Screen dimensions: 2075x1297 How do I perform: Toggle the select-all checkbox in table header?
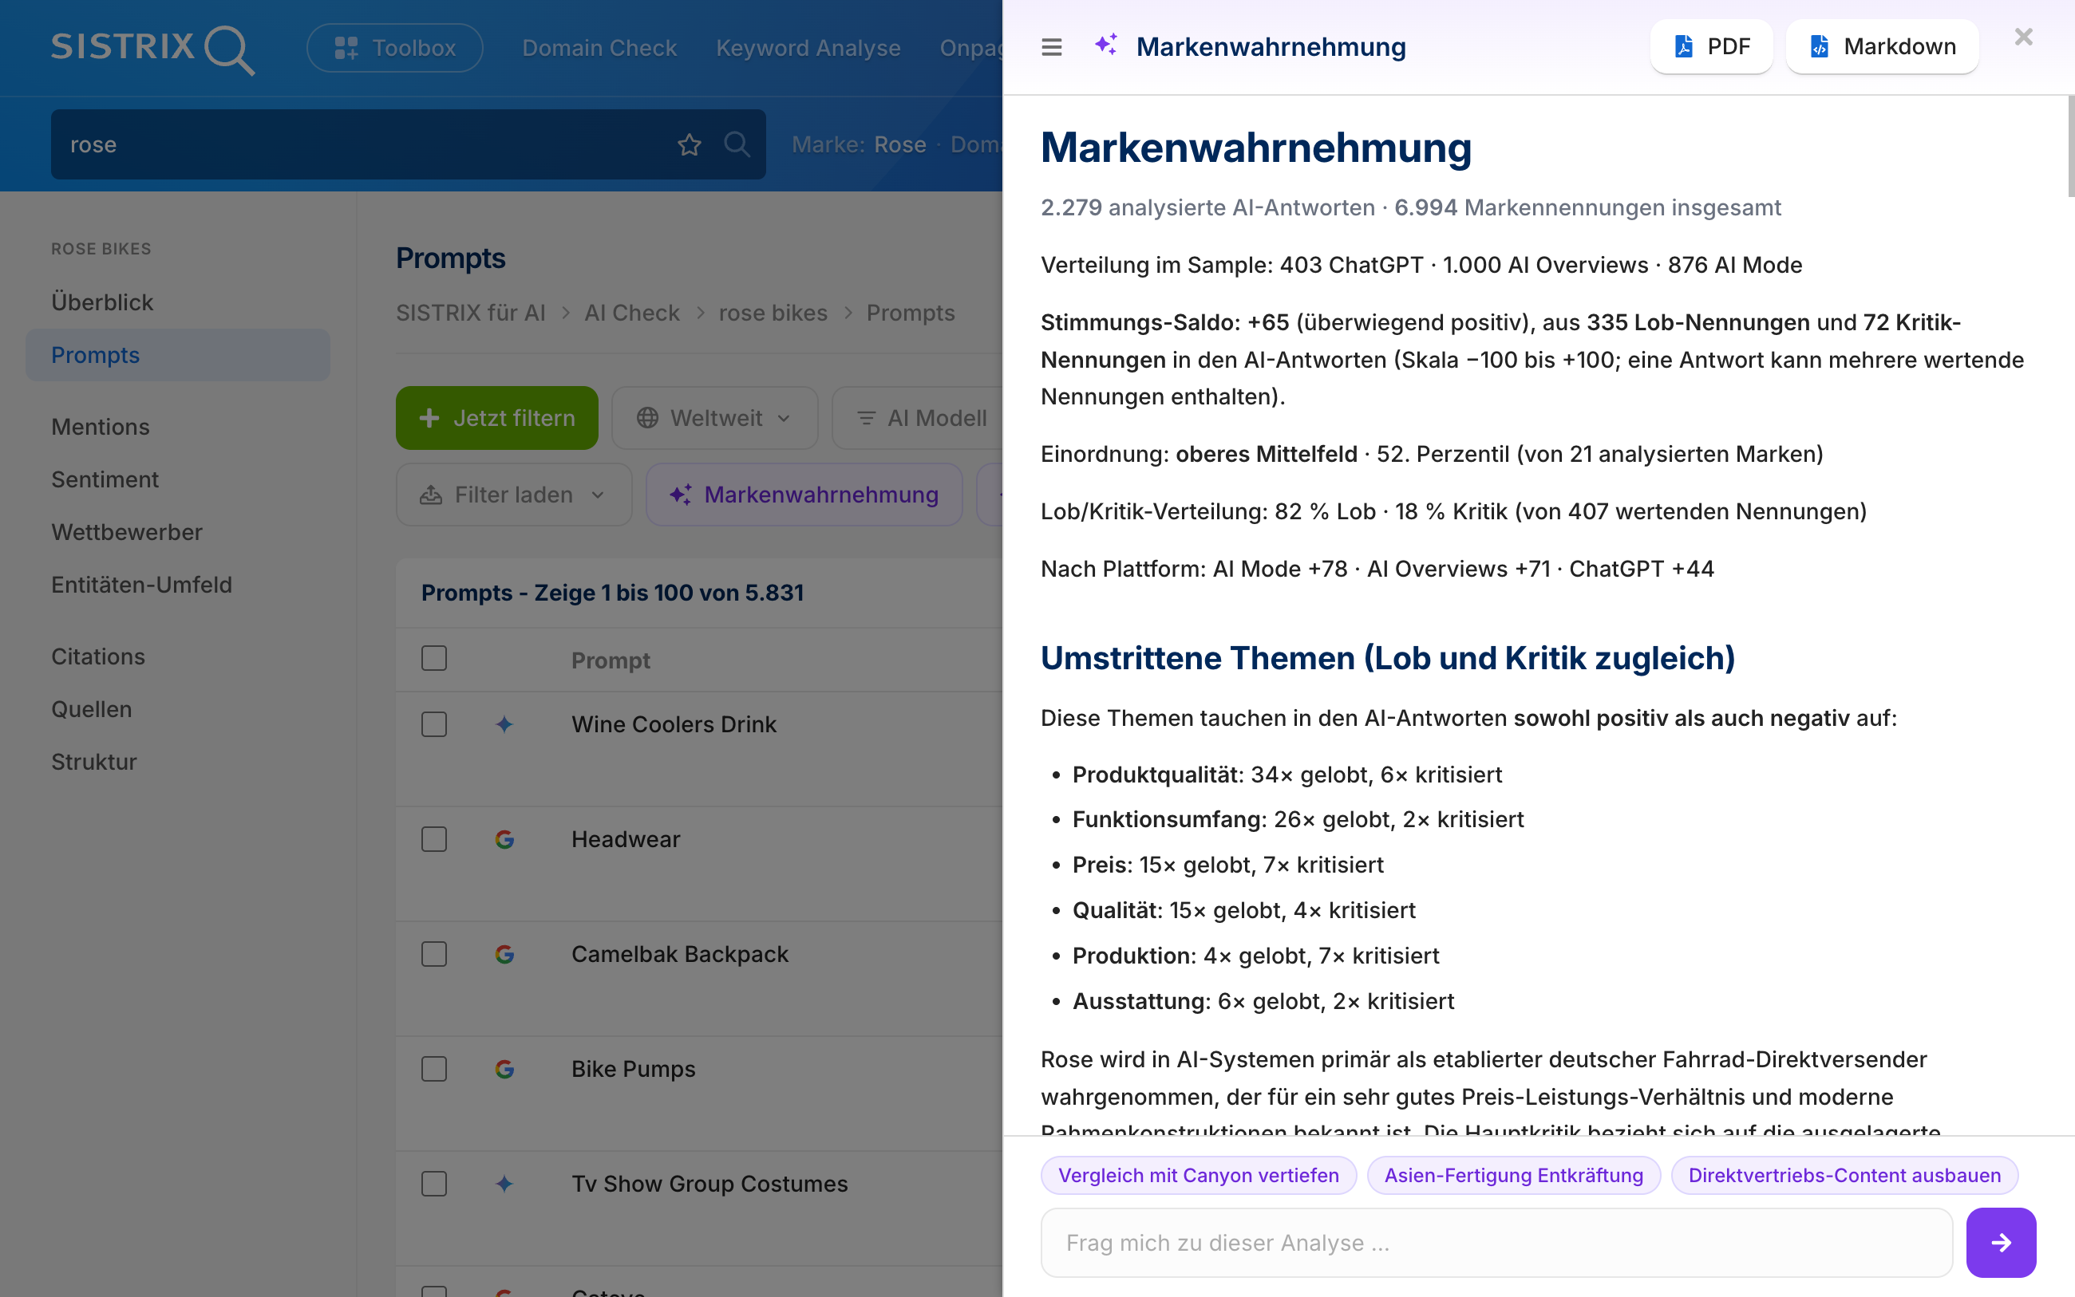434,659
